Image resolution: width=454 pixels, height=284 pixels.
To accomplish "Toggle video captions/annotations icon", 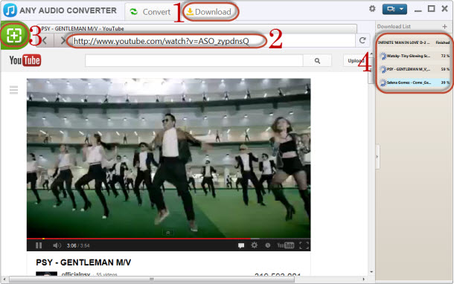I will (241, 245).
